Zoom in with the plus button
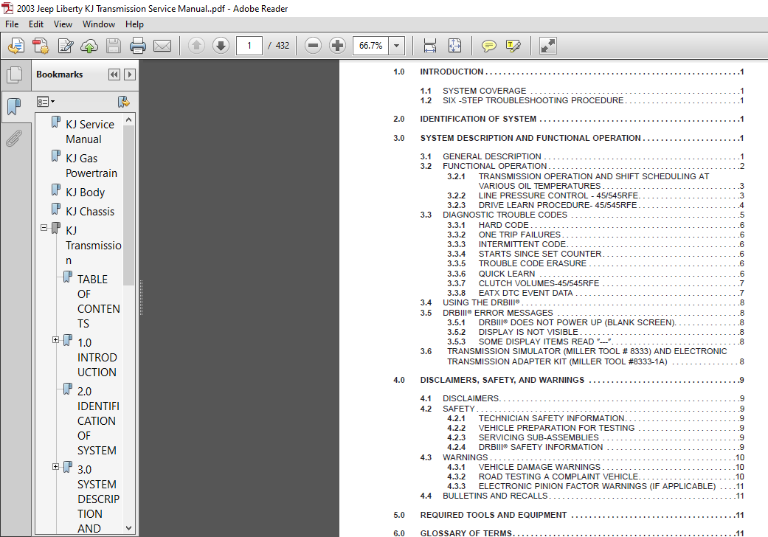This screenshot has height=537, width=768. coord(337,46)
